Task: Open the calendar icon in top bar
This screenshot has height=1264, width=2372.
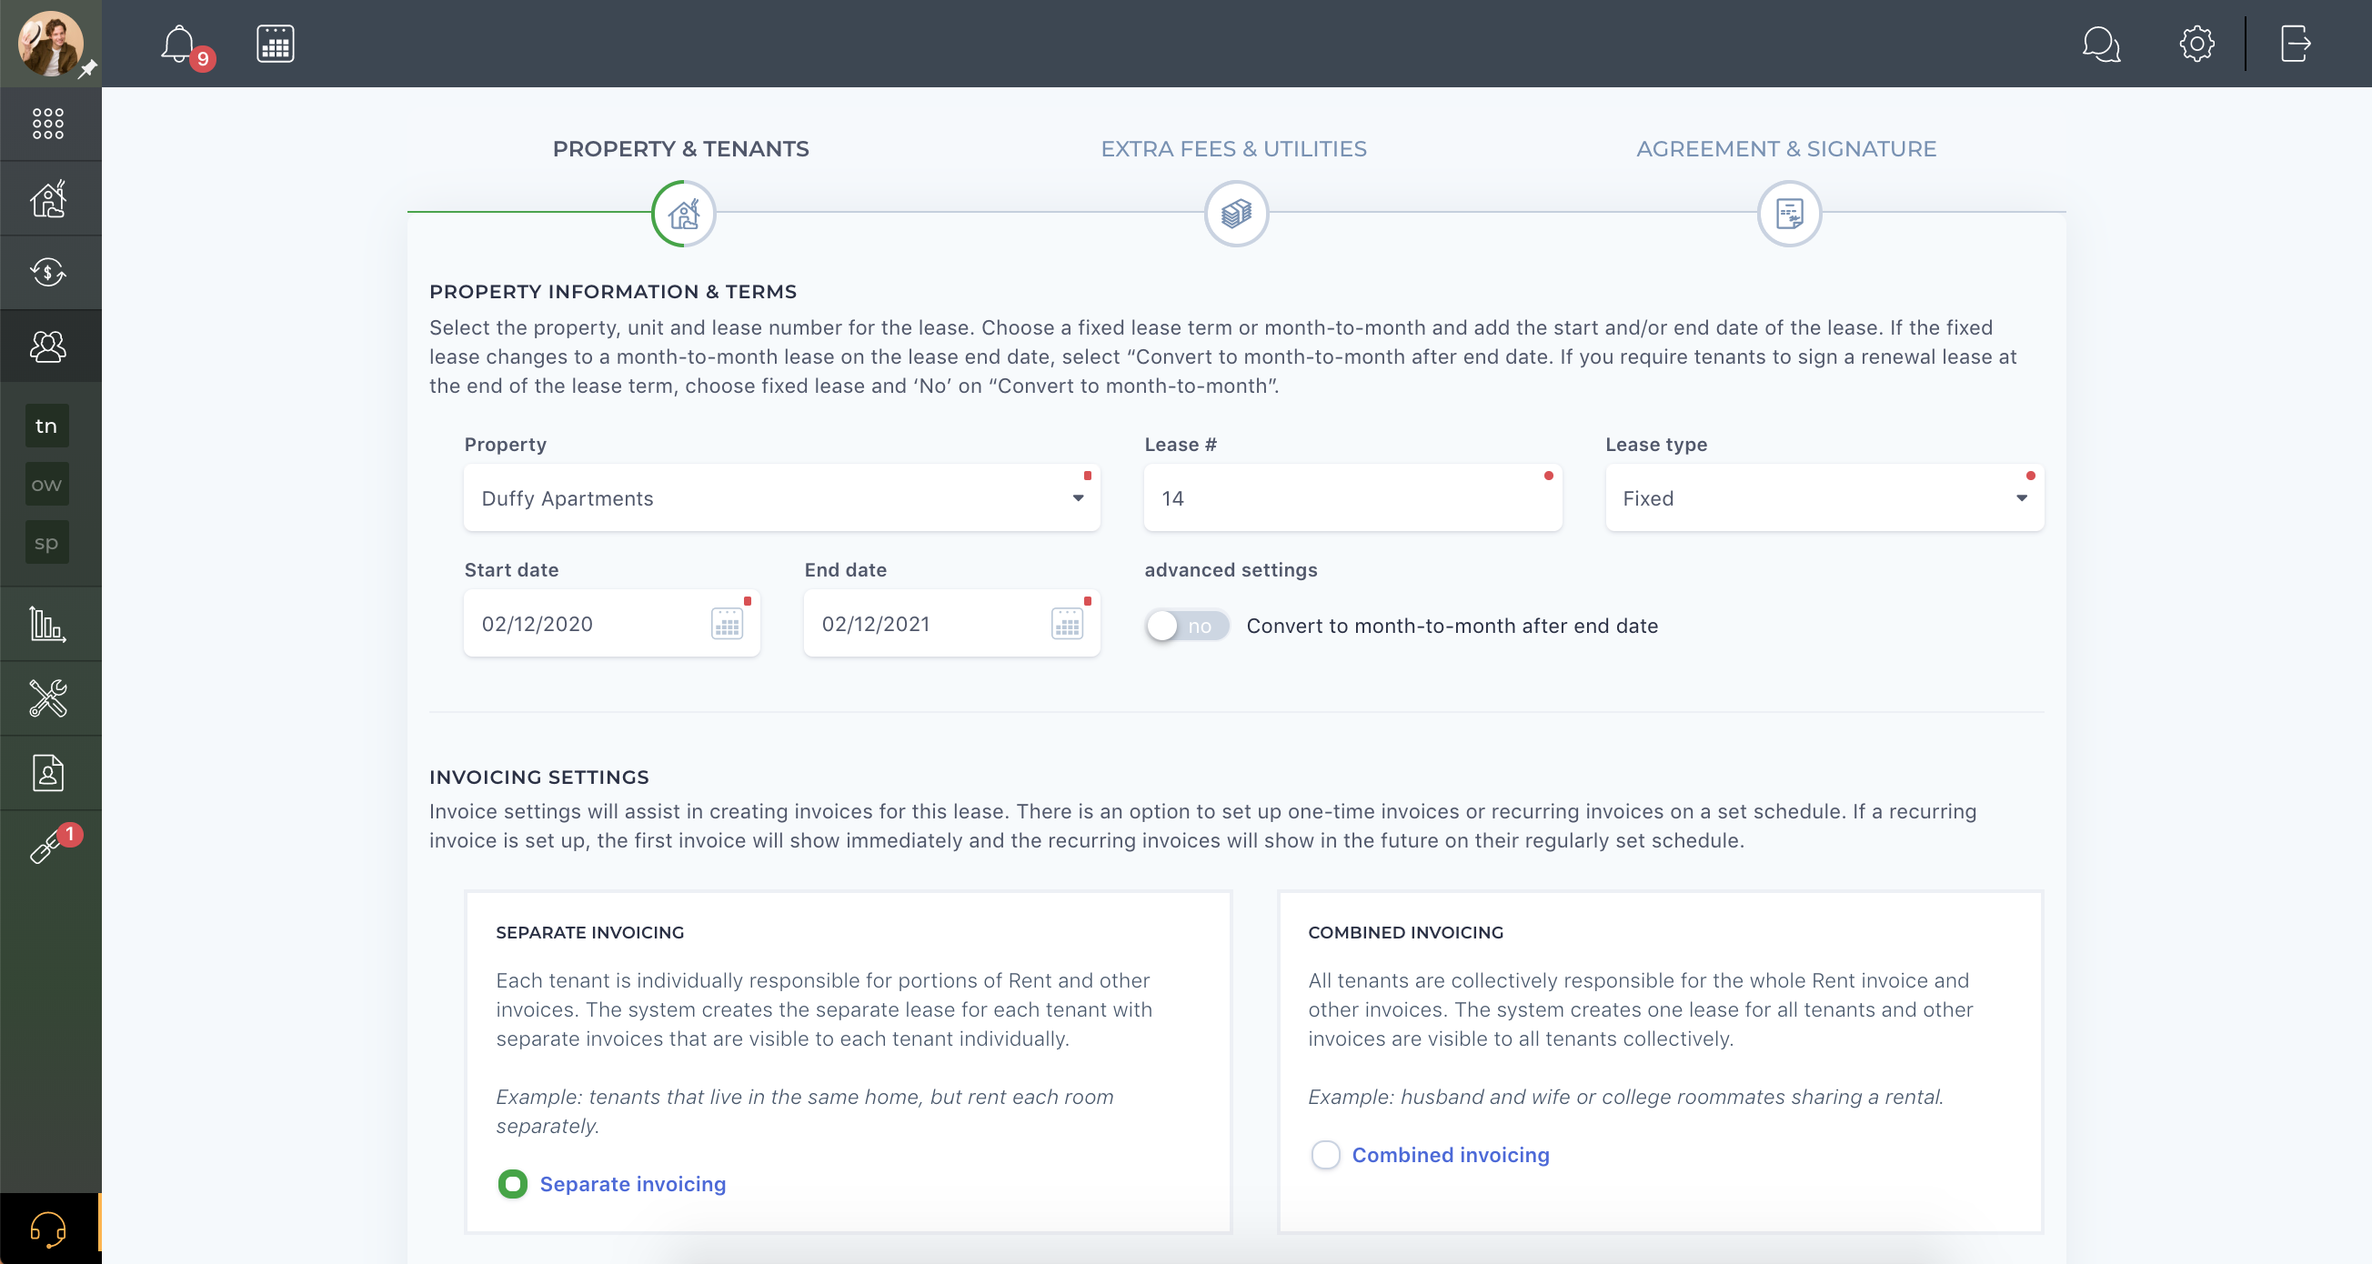Action: pos(276,44)
